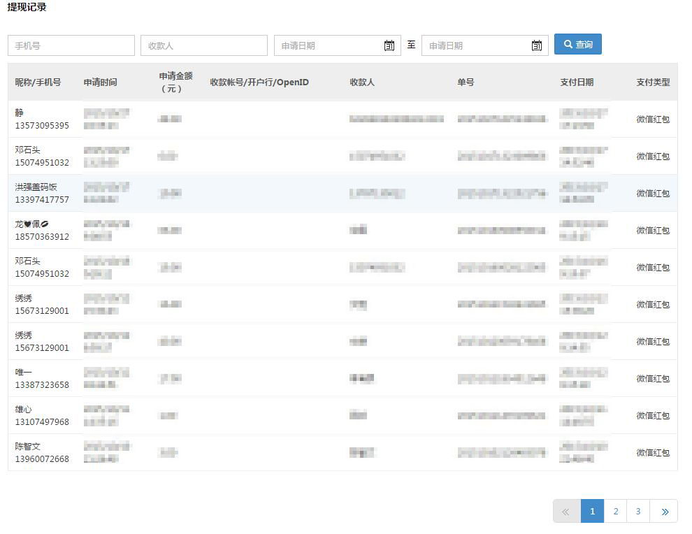This screenshot has height=534, width=692.
Task: Click the second 申请日期 end date input
Action: (475, 45)
